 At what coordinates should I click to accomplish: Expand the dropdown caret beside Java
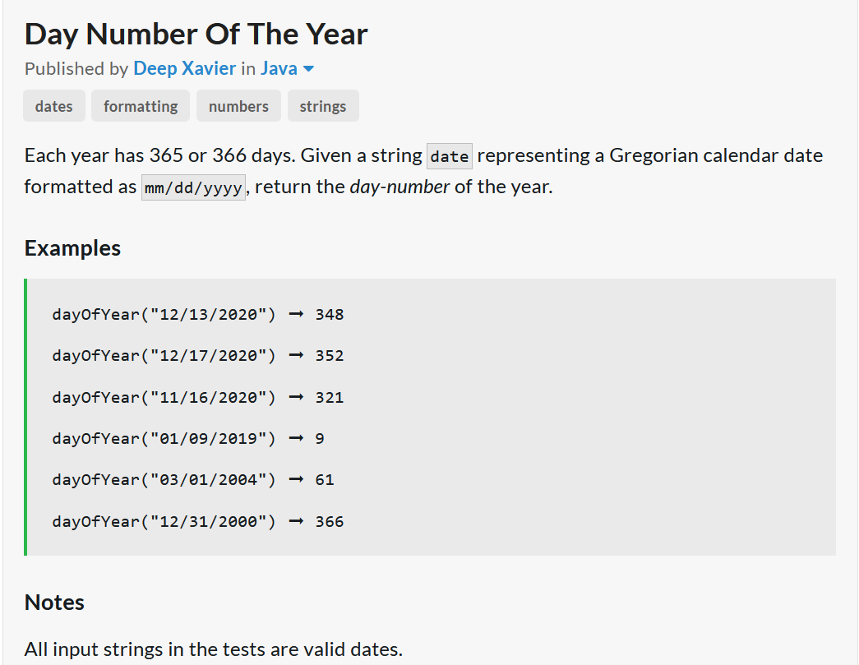tap(309, 69)
